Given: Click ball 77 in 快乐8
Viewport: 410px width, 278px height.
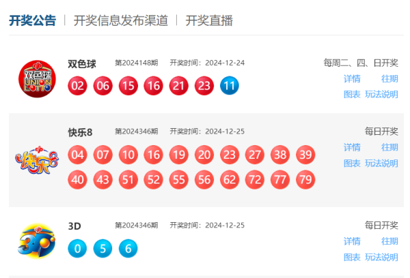Looking at the screenshot, I should pos(280,180).
